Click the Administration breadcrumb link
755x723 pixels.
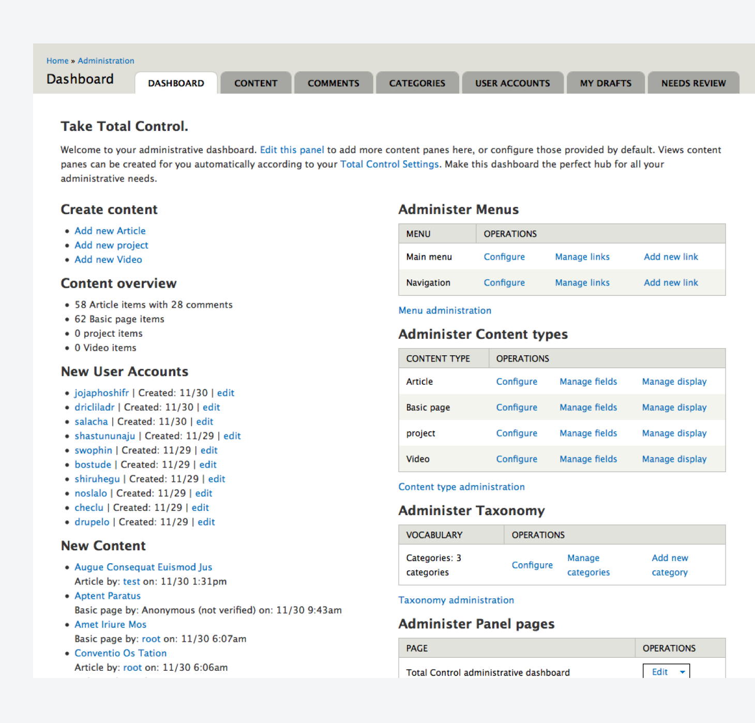pyautogui.click(x=106, y=61)
